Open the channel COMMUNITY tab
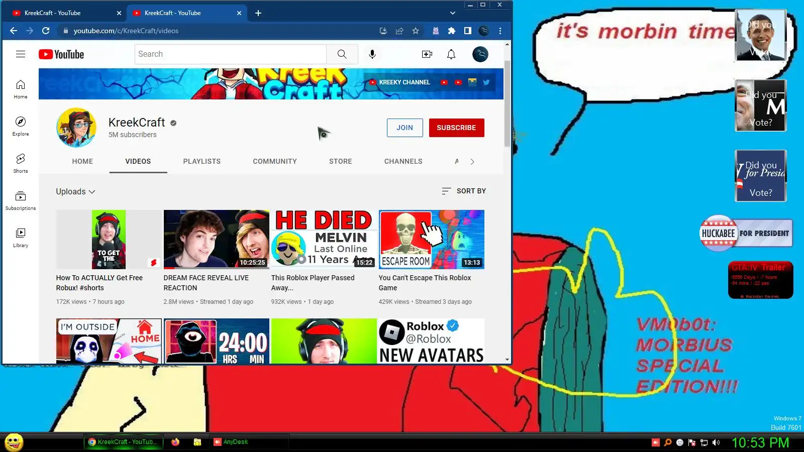 tap(275, 161)
